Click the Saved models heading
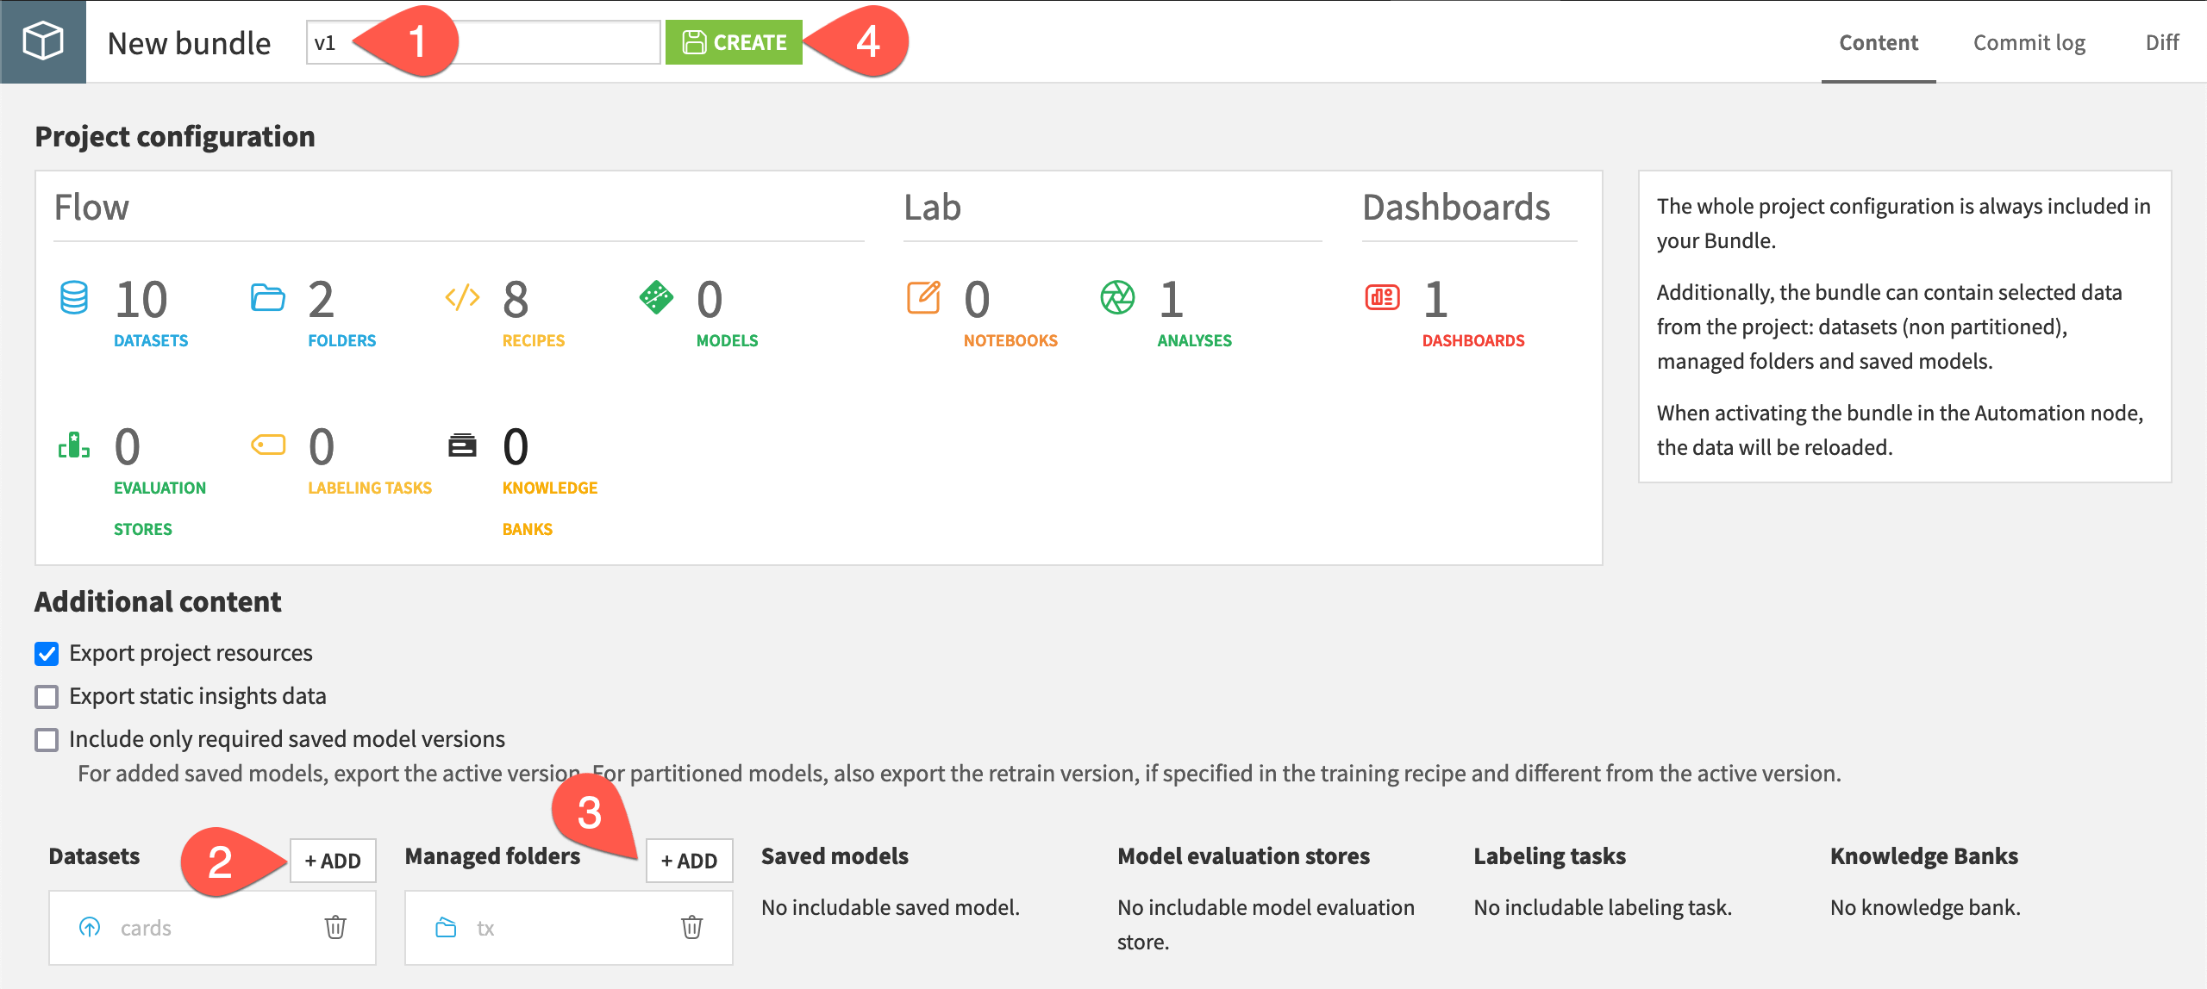2207x989 pixels. click(x=835, y=856)
